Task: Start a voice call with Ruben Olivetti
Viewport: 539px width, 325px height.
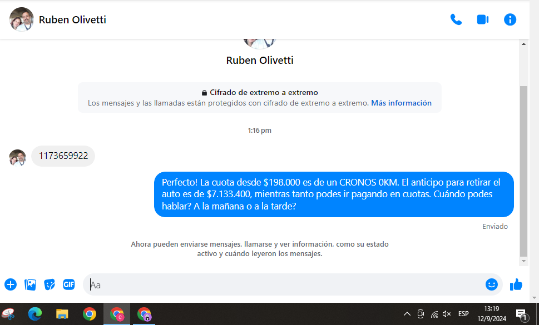Action: [456, 19]
